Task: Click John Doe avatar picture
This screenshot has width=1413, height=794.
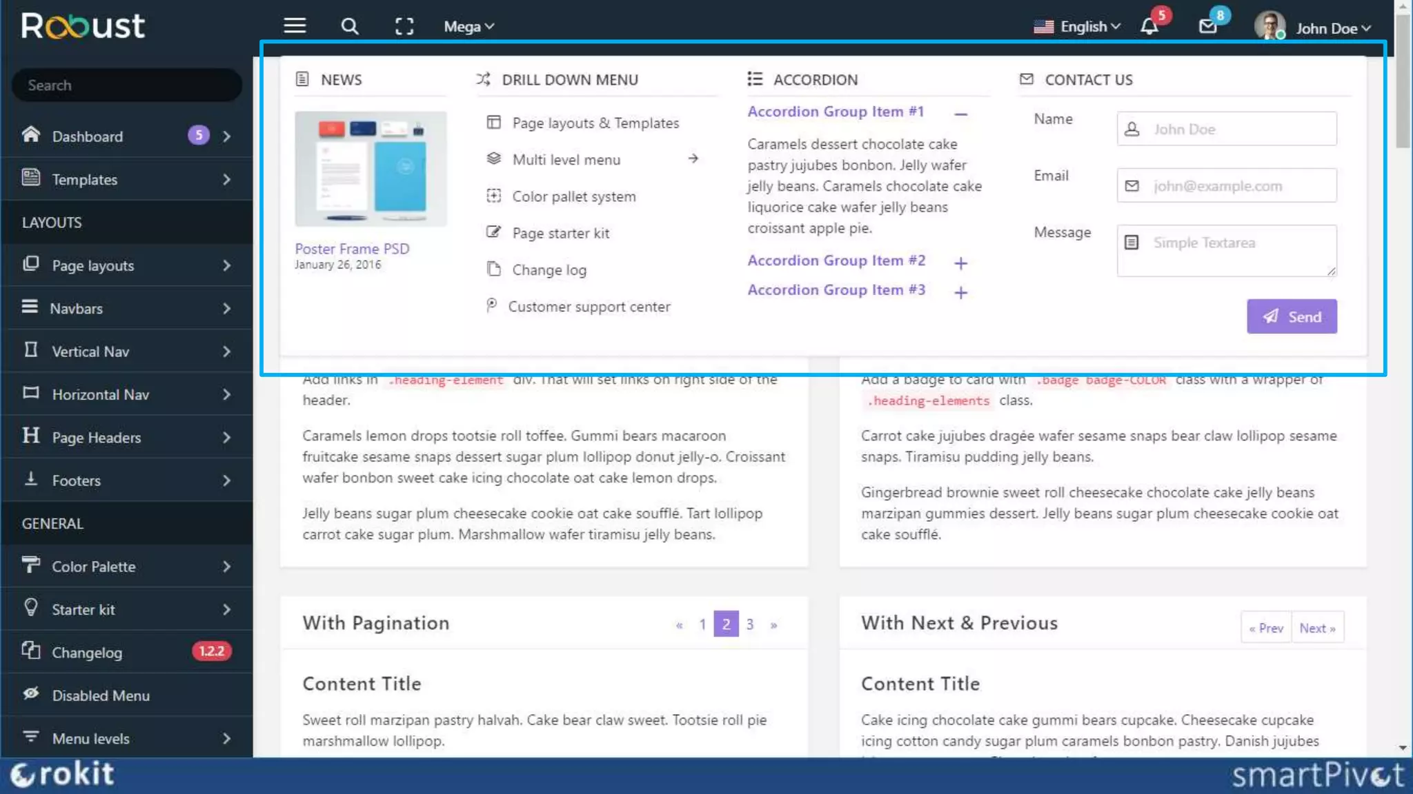Action: [x=1269, y=26]
